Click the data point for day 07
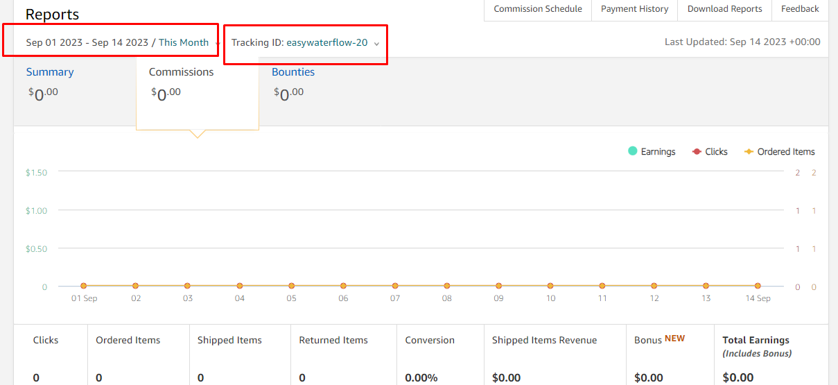 tap(395, 286)
